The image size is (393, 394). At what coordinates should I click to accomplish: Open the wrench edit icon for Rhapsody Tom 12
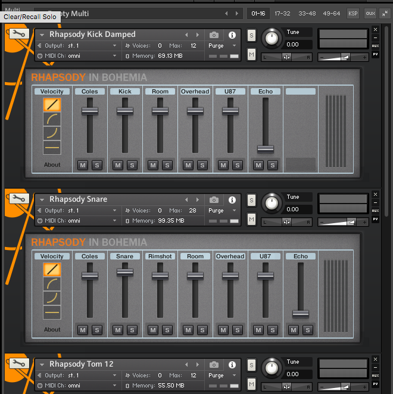click(19, 364)
